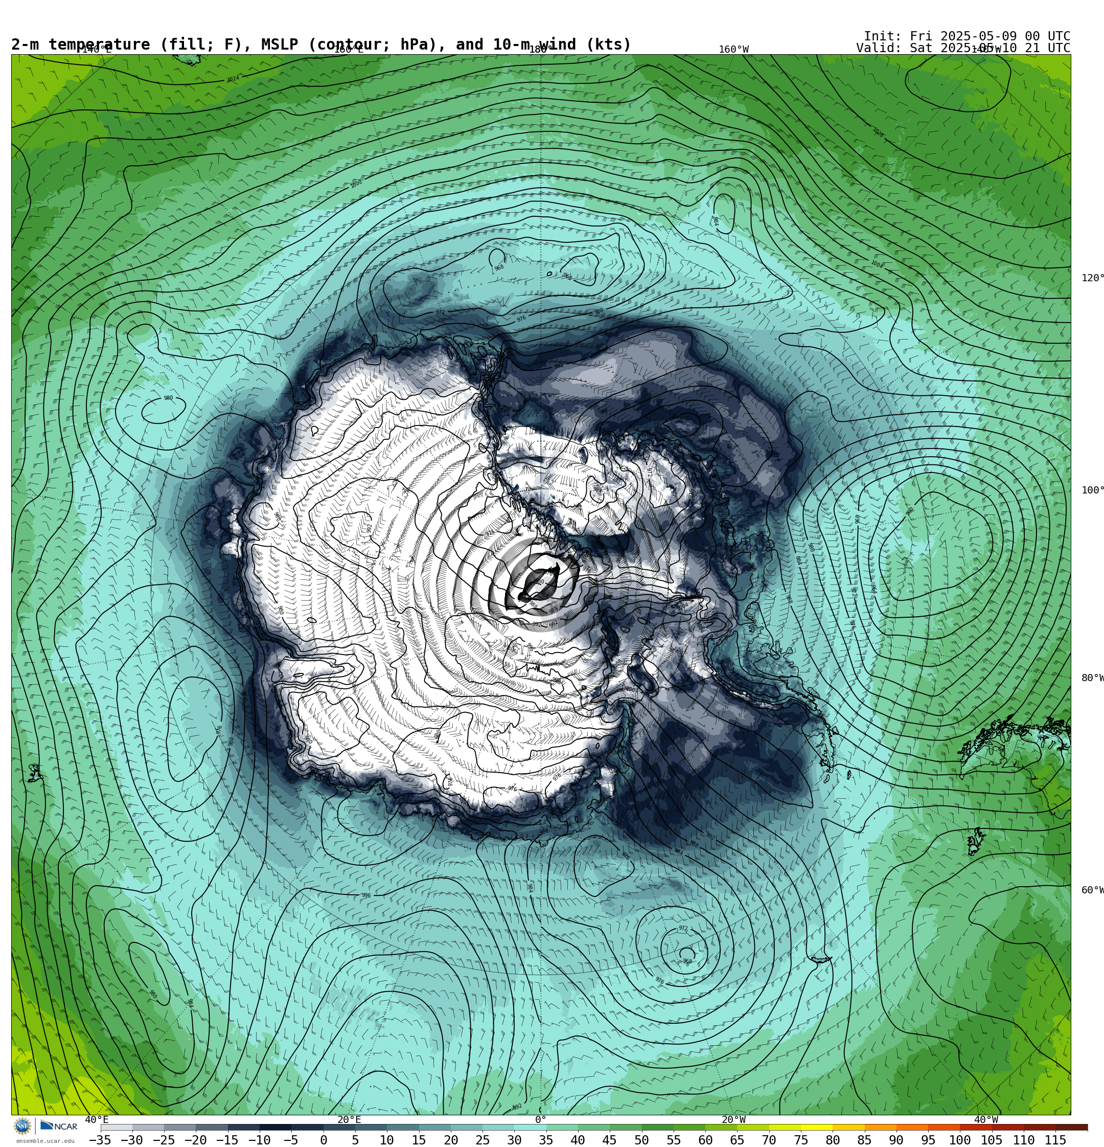Click the orange swatch between 85 and 90

click(x=881, y=1127)
